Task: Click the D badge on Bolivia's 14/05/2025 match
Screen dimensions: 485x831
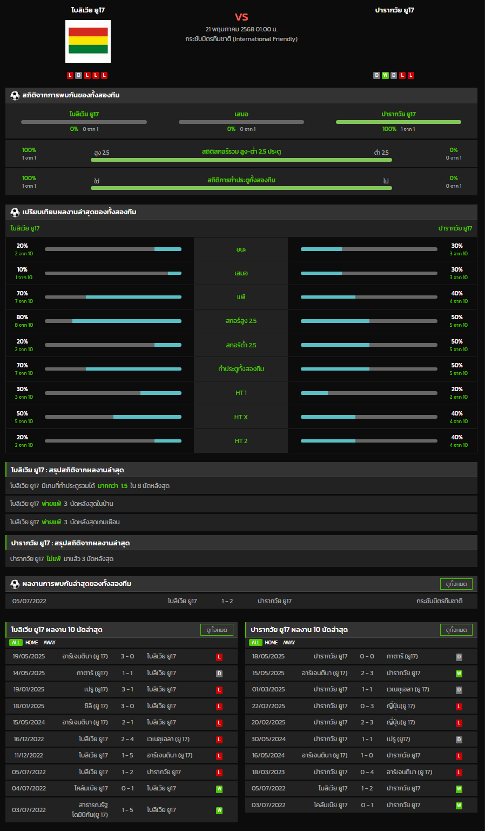Action: (219, 674)
